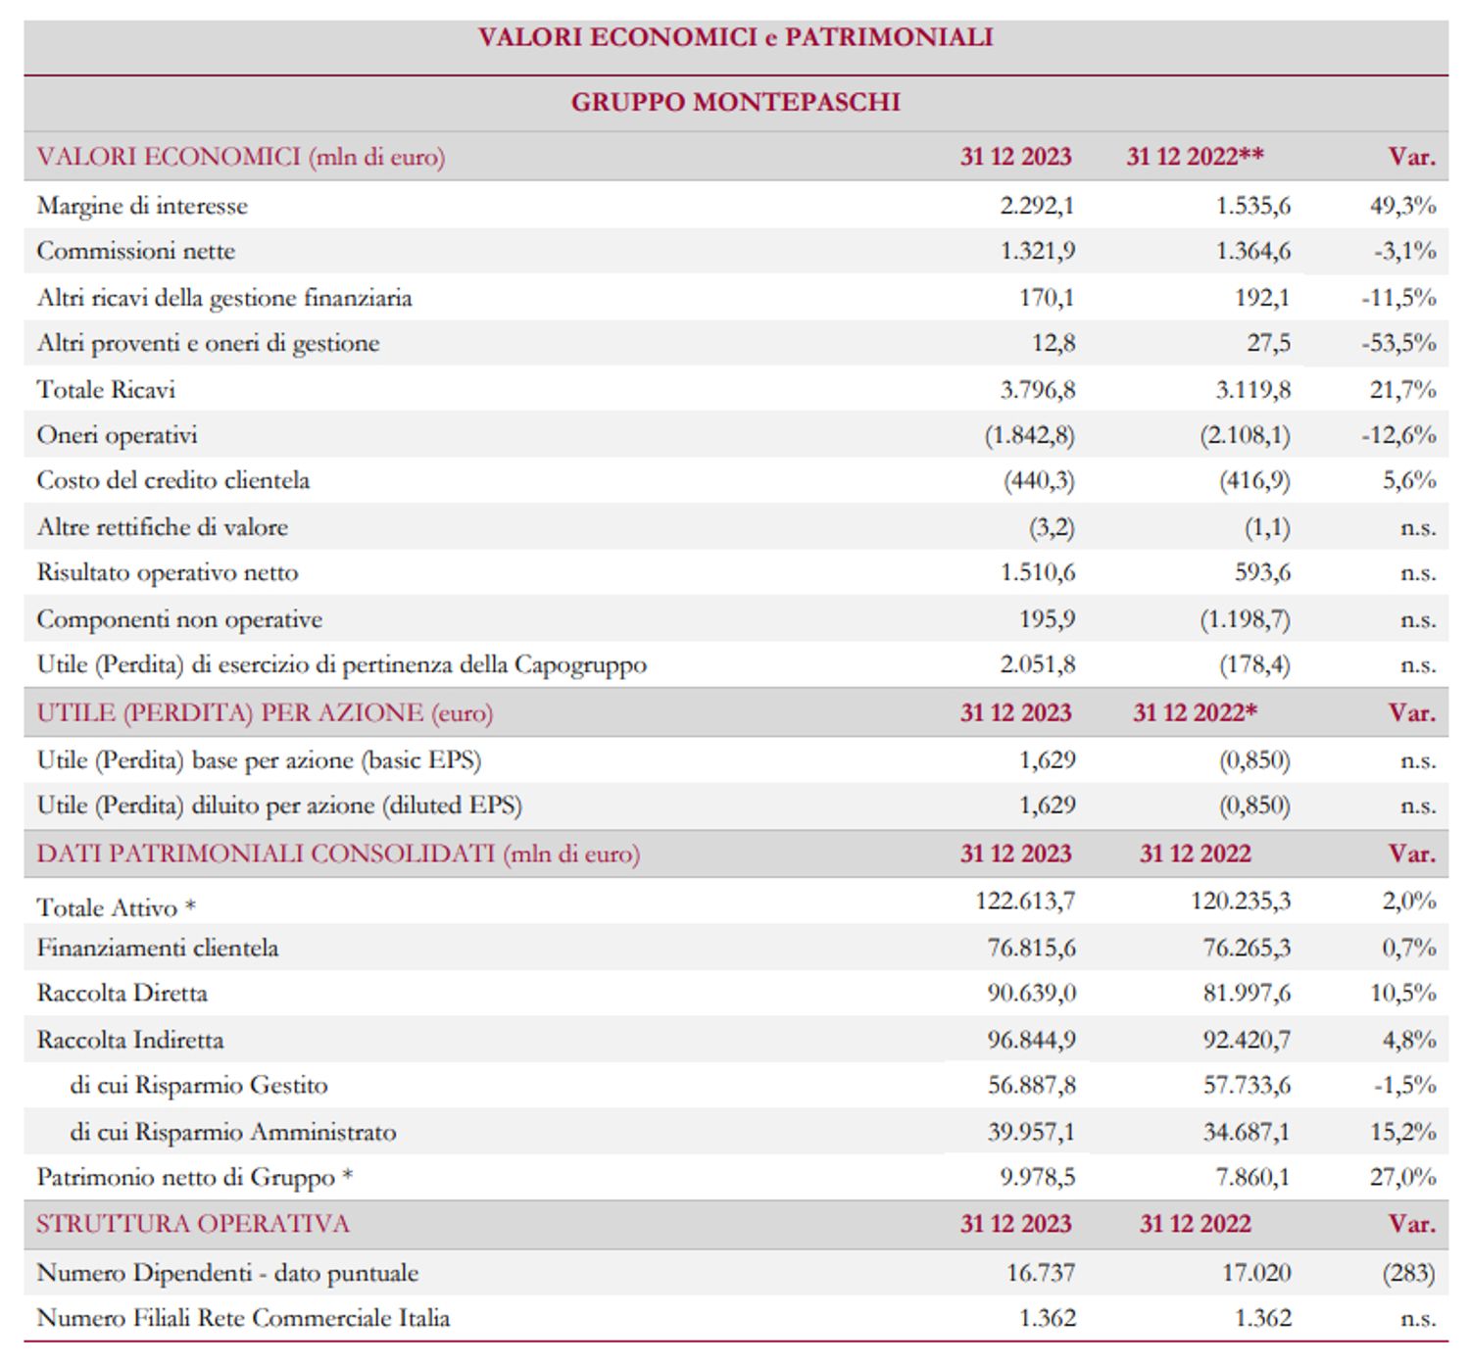Select 'Finanziamenti clientela' row label

click(x=158, y=948)
